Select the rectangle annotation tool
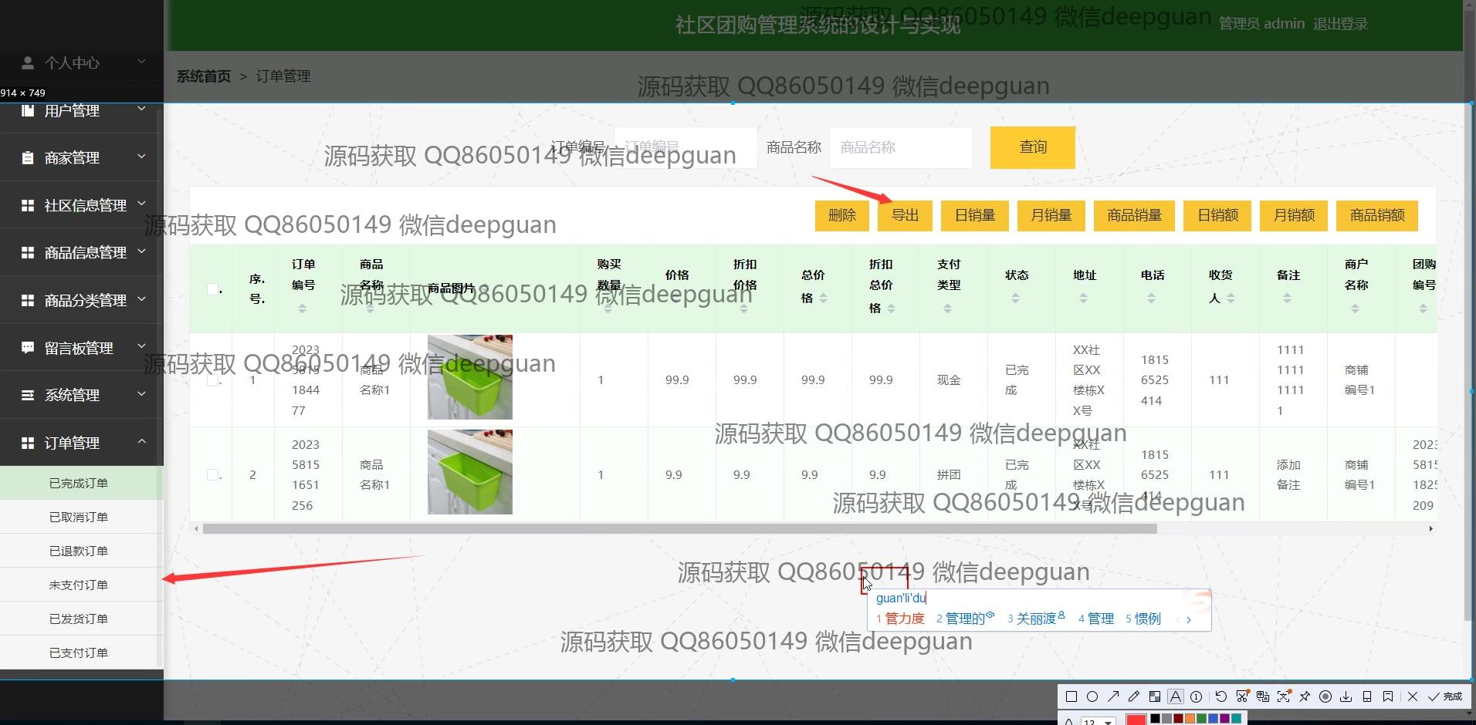 (x=1071, y=696)
